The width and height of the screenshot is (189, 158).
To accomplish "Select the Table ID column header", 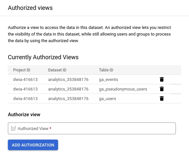I will tap(106, 70).
